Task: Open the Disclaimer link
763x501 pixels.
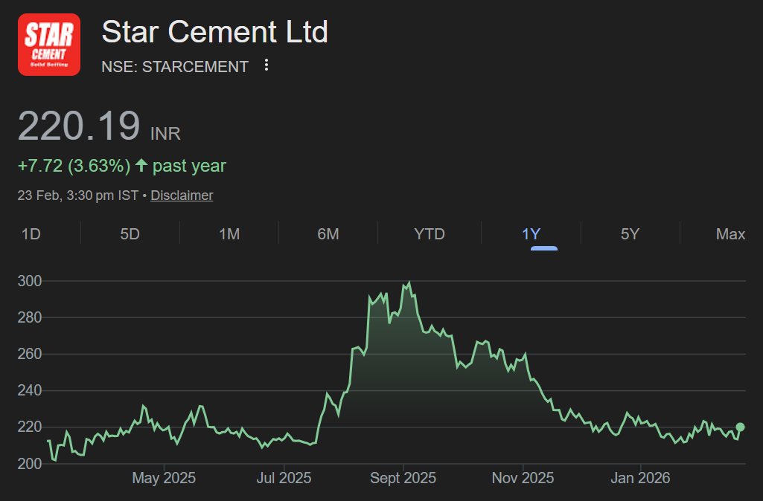Action: [x=182, y=195]
